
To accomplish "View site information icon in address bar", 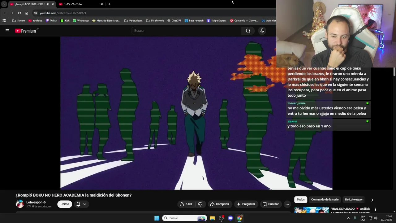I will click(x=36, y=13).
